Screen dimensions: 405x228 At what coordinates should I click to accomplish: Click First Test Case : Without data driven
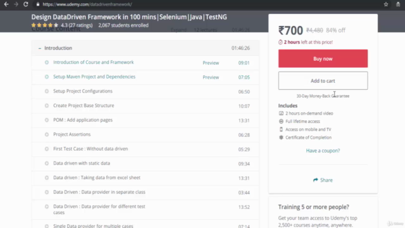pyautogui.click(x=90, y=149)
